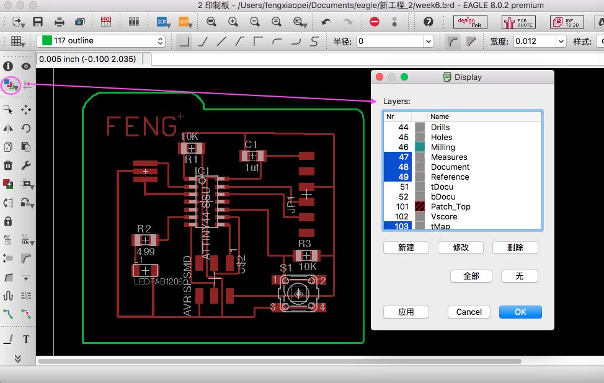The height and width of the screenshot is (383, 604).
Task: Click the IDF to 3D button
Action: 567,22
